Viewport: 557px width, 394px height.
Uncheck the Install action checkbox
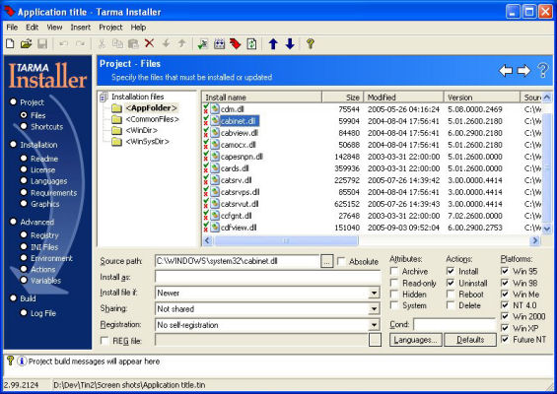click(x=451, y=272)
